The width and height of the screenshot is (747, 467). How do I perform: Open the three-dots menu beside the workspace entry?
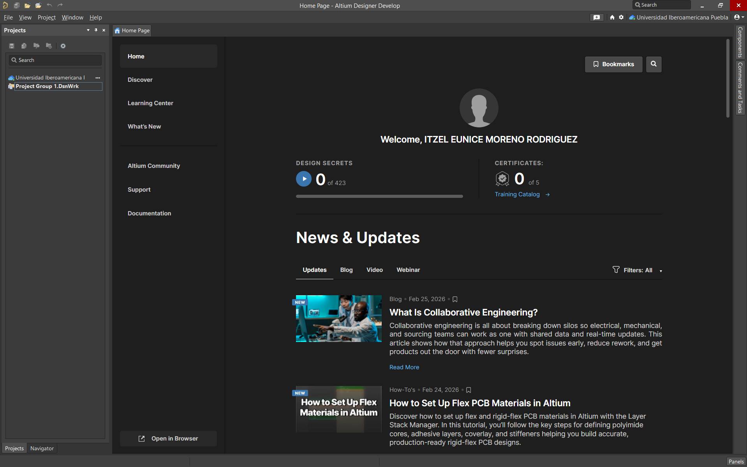click(x=98, y=78)
